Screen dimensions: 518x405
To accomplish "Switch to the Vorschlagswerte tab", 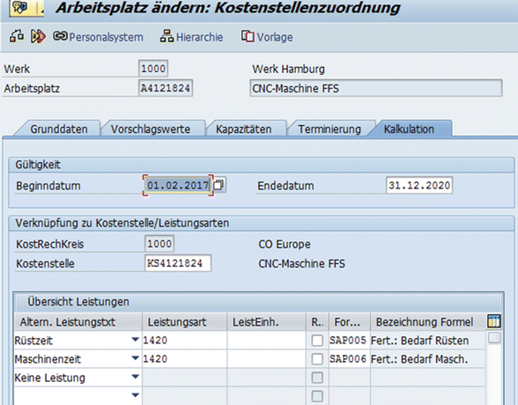I will coord(151,129).
